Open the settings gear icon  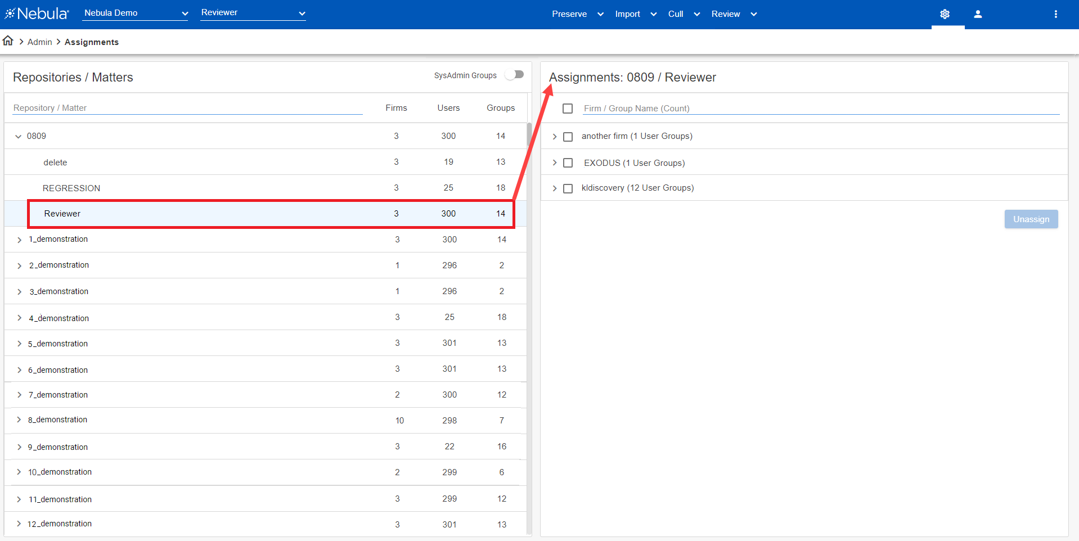tap(945, 14)
